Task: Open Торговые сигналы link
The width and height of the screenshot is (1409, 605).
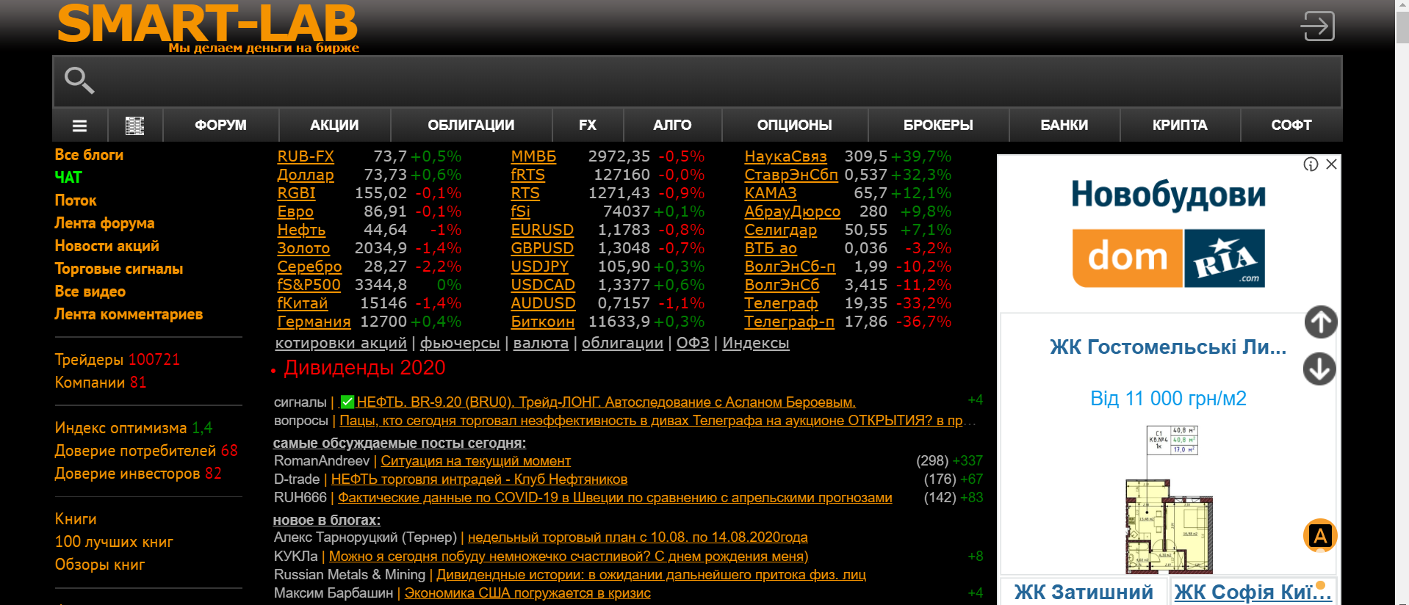Action: 119,269
